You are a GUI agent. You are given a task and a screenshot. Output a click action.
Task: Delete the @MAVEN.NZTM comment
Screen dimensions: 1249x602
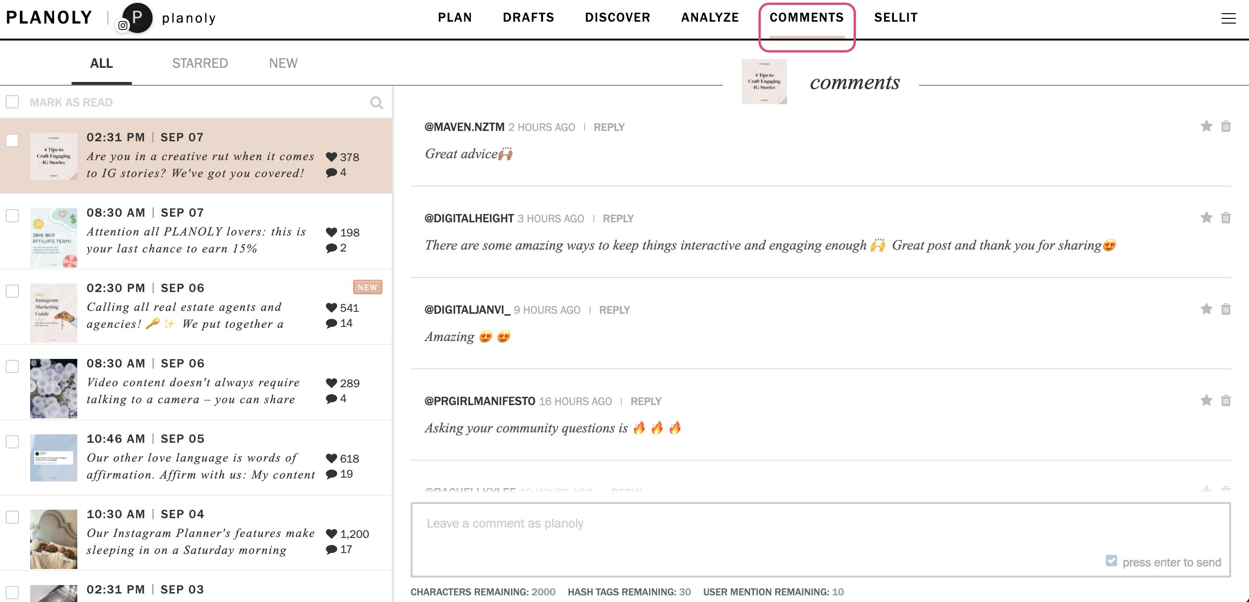(1226, 127)
